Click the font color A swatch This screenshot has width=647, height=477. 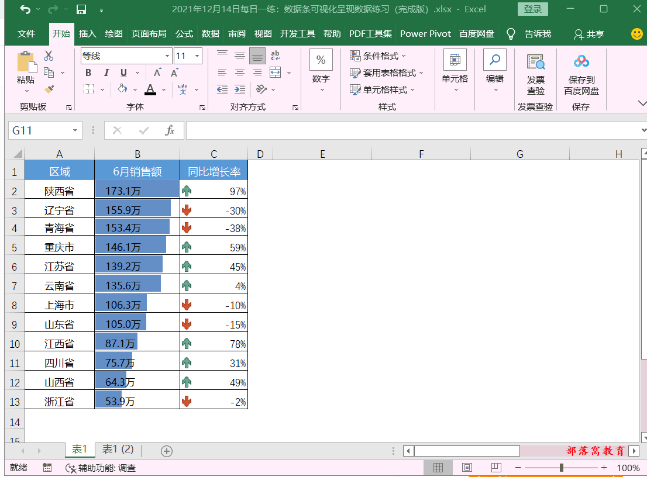(150, 89)
